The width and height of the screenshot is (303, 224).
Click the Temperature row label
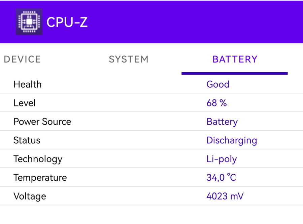point(40,178)
